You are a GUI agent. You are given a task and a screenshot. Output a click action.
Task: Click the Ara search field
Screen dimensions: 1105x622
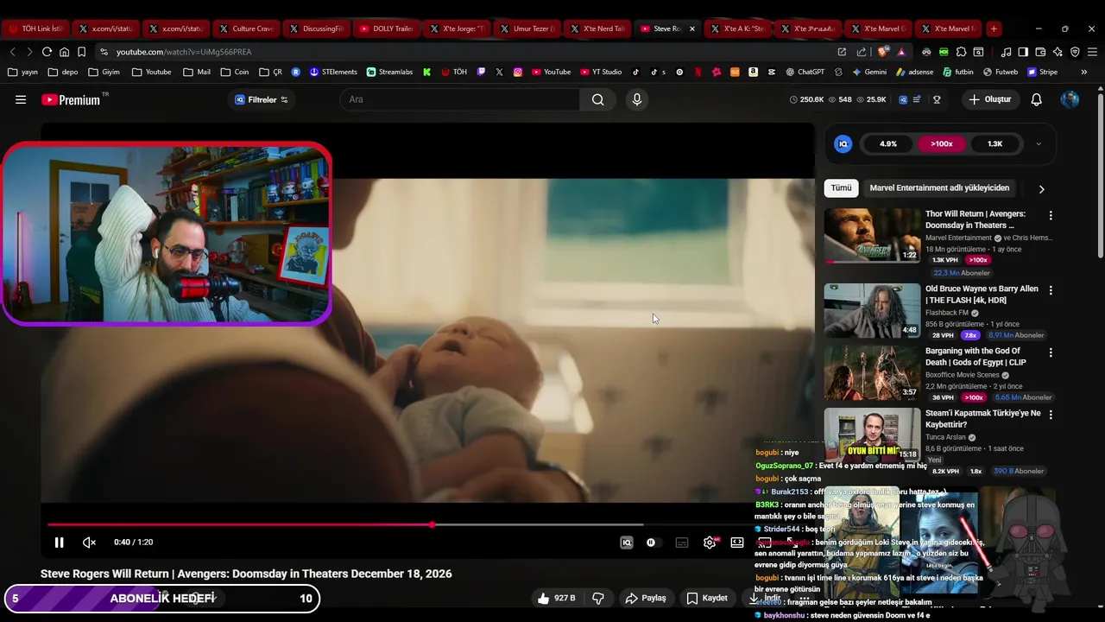tap(459, 99)
